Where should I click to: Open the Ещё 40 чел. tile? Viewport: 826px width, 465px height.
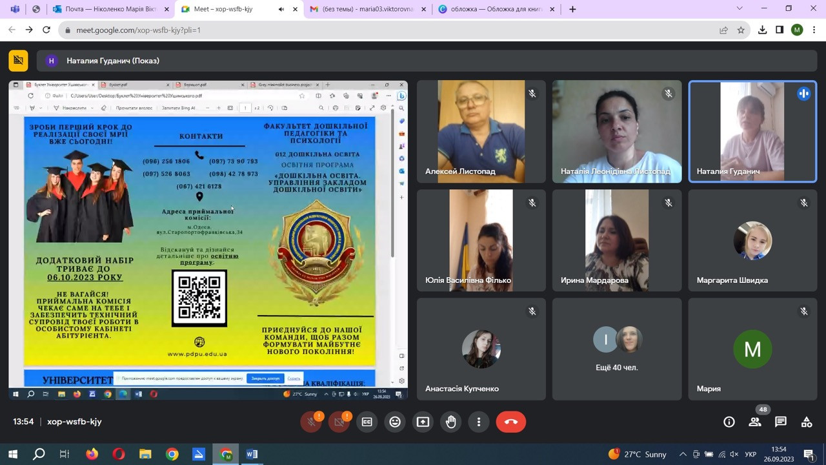click(x=617, y=349)
